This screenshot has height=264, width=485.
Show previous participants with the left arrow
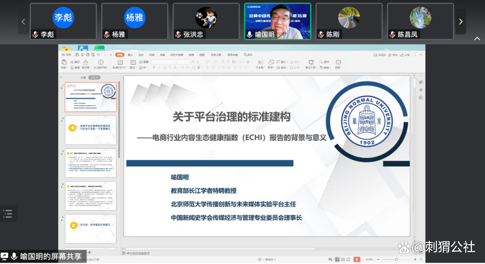pos(23,22)
